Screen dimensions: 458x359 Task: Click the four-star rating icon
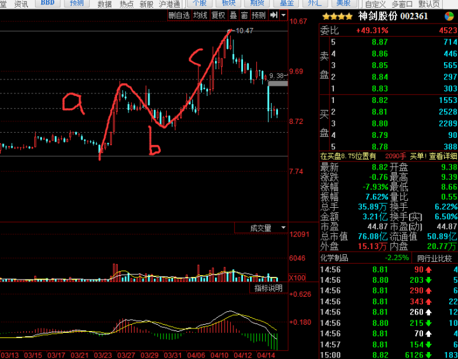[337, 16]
